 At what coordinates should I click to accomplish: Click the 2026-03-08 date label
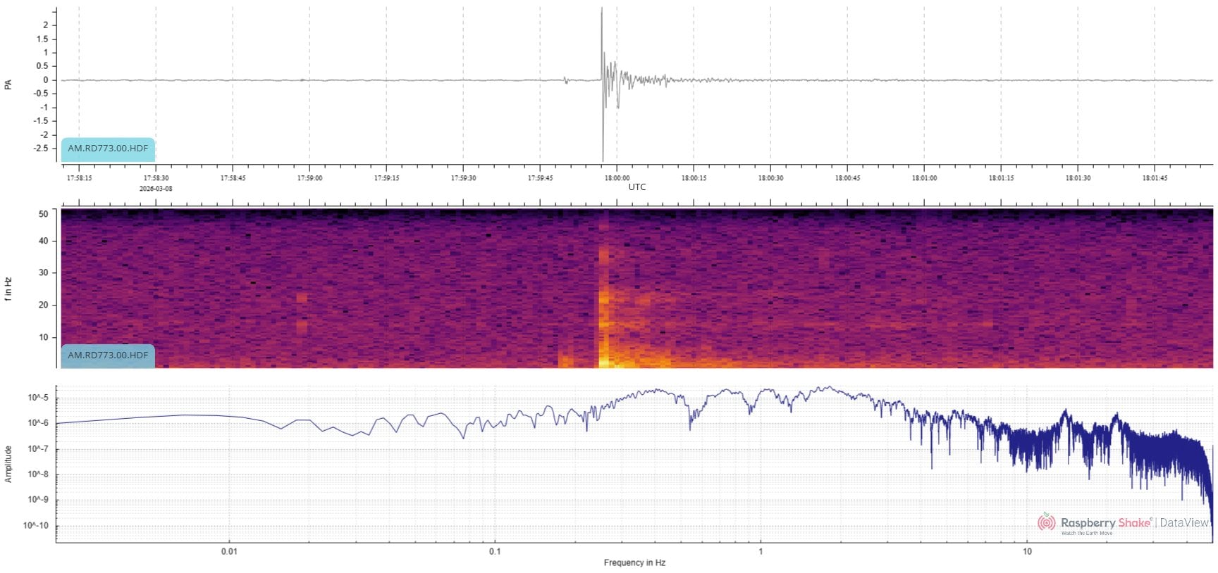coord(156,189)
